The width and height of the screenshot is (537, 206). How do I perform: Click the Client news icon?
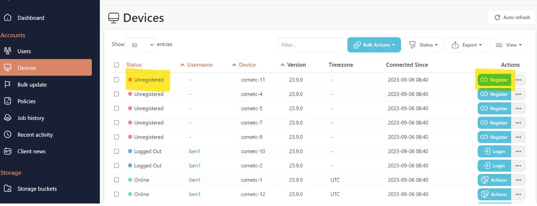8,151
